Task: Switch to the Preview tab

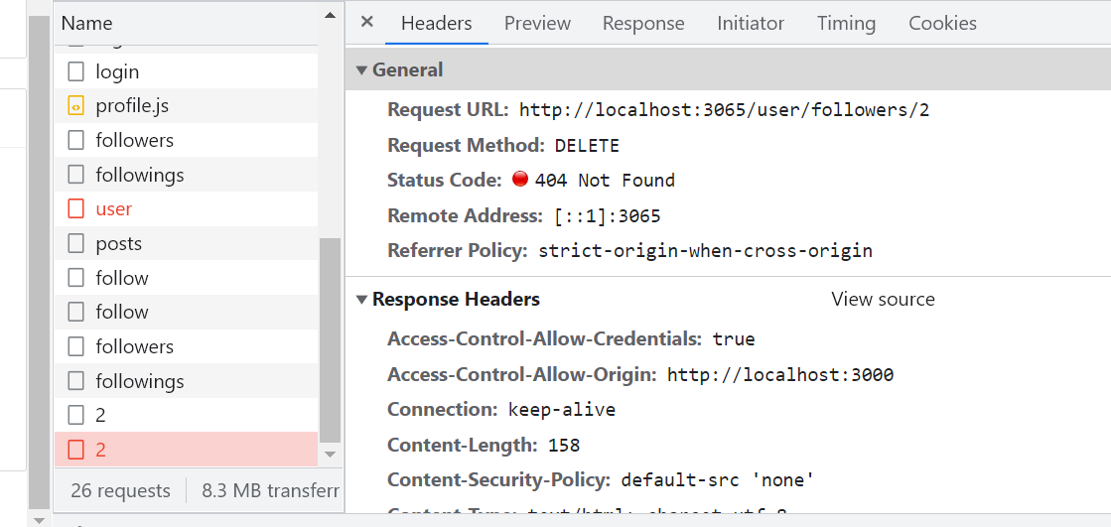Action: pyautogui.click(x=537, y=23)
